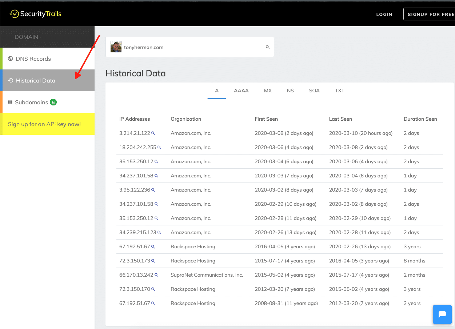Click the clock icon beside Historical Data
Viewport: 455px width, 329px height.
coord(11,80)
